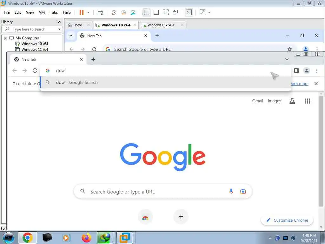Bookmark the page with the star in background Chrome
Viewport: 325px width, 244px height.
(289, 49)
